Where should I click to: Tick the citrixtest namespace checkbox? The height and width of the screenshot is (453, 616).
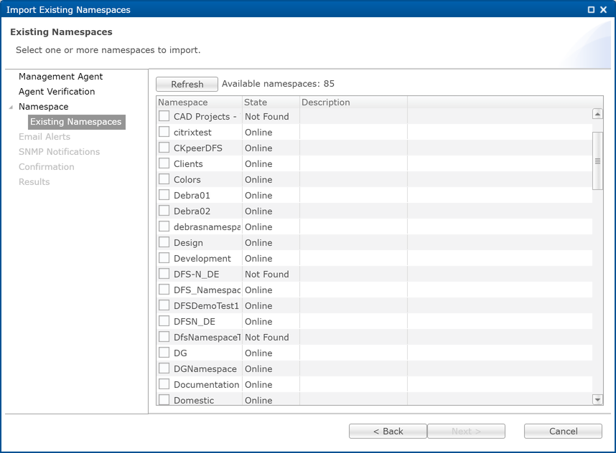coord(164,132)
